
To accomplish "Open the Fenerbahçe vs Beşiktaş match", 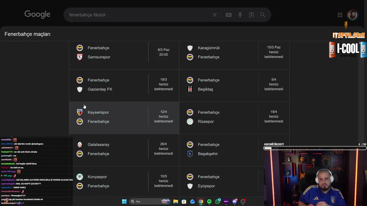I will pos(234,86).
